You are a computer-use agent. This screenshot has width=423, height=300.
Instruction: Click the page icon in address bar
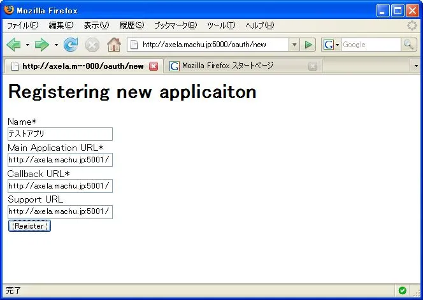click(134, 45)
